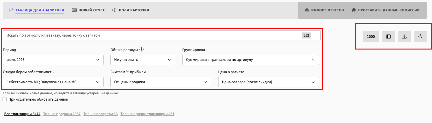This screenshot has height=123, width=432.
Task: Click the 262 counter badge
Action: [x=306, y=35]
